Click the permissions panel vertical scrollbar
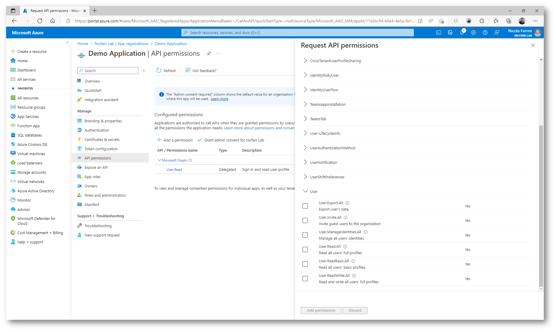 click(x=541, y=203)
